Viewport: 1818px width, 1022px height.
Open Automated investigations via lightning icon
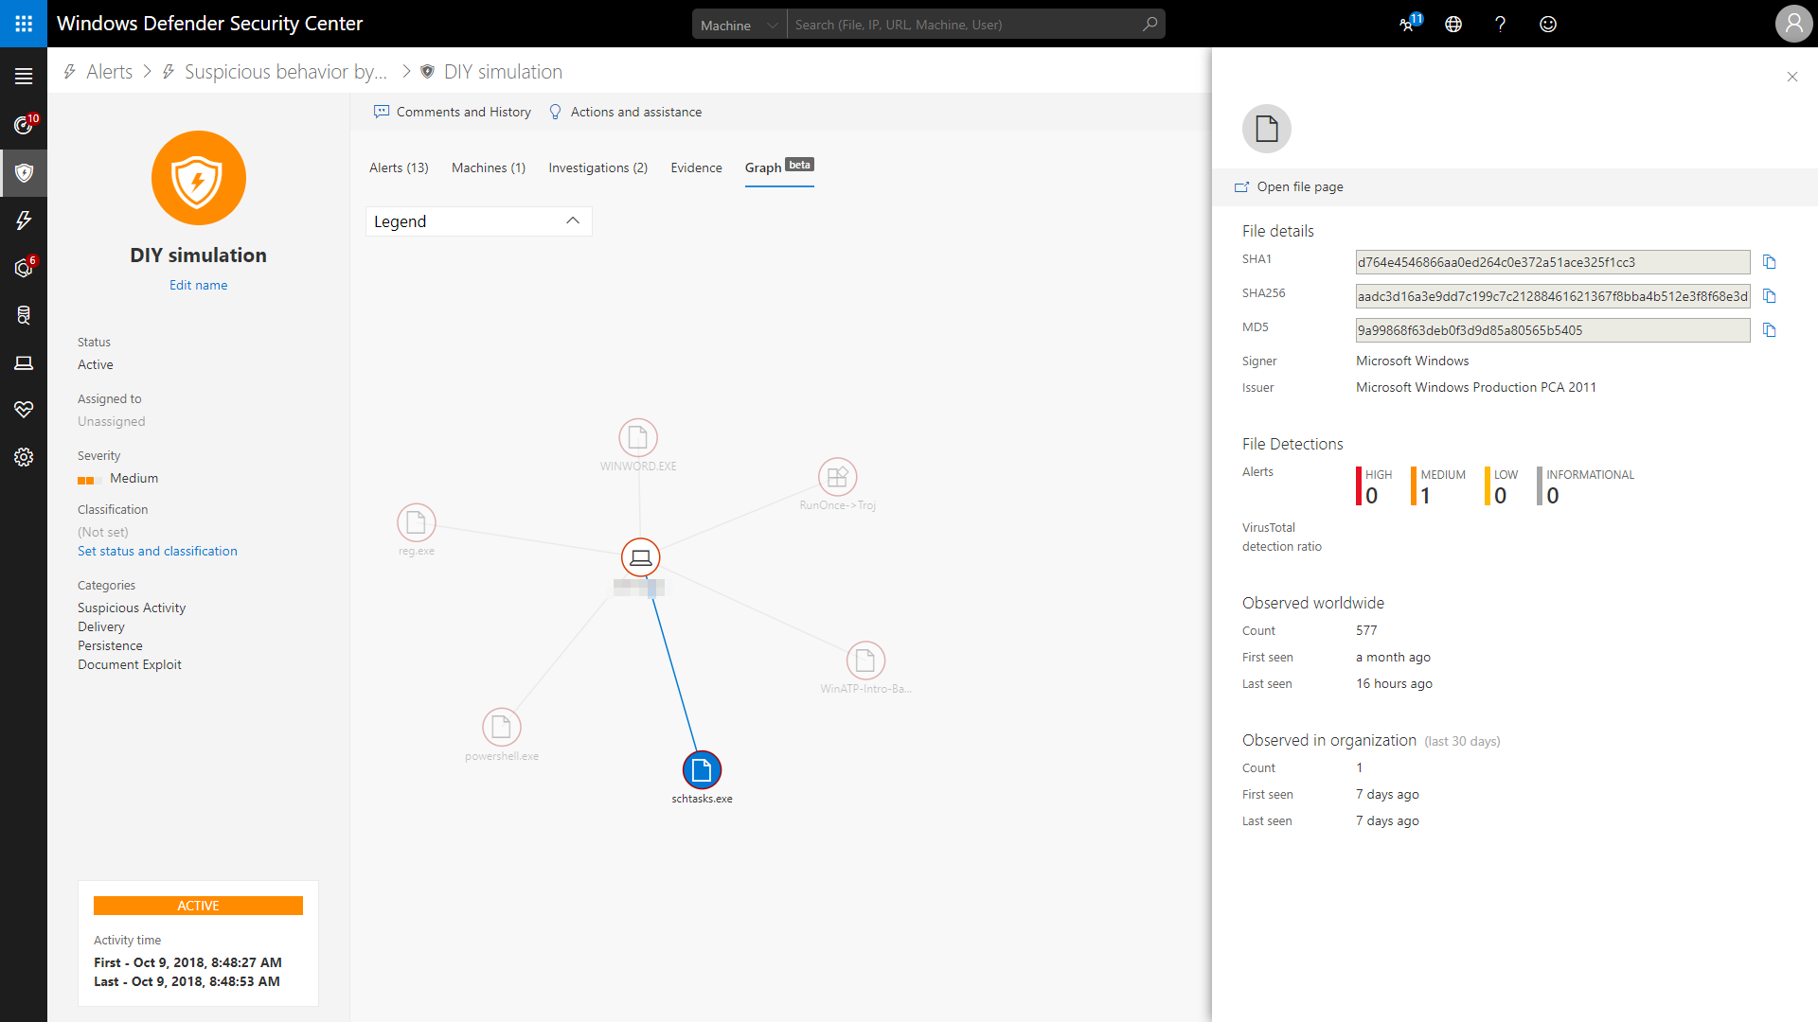pyautogui.click(x=24, y=220)
